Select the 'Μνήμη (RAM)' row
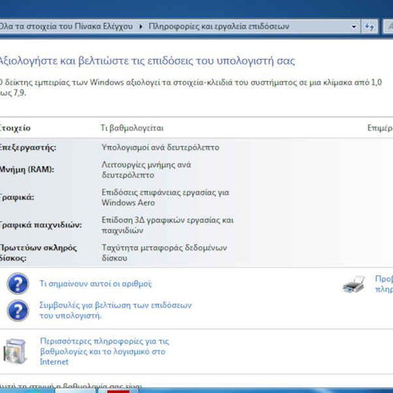 tap(196, 170)
